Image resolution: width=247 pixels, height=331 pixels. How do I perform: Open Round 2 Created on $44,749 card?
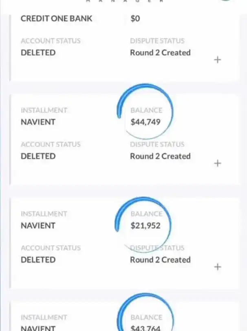160,156
